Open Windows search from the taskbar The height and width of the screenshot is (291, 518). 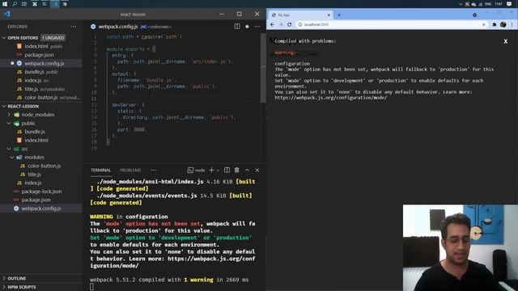click(15, 4)
